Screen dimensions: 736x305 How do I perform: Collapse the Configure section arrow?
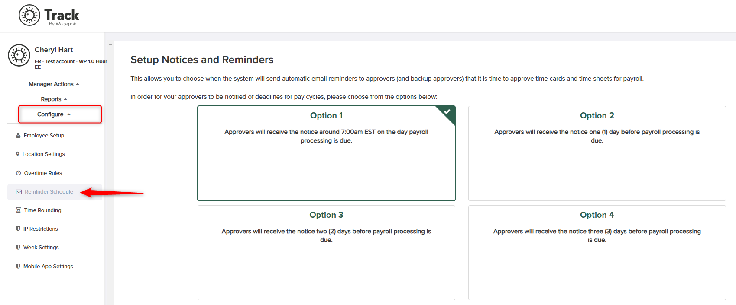[69, 114]
